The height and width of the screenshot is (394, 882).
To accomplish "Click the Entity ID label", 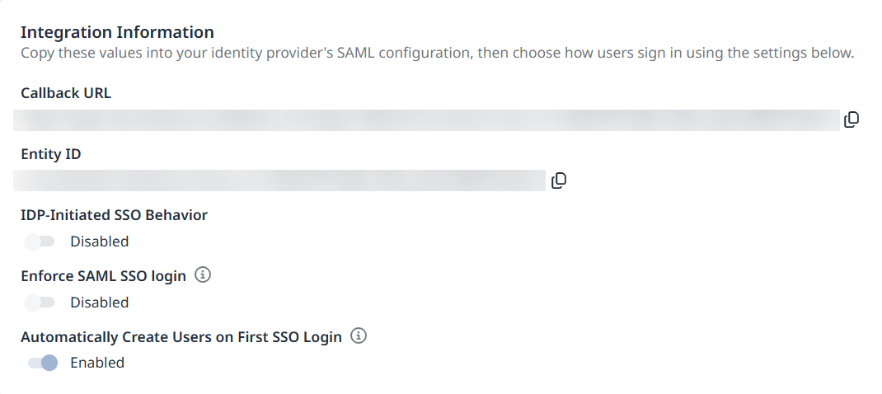I will tap(50, 153).
